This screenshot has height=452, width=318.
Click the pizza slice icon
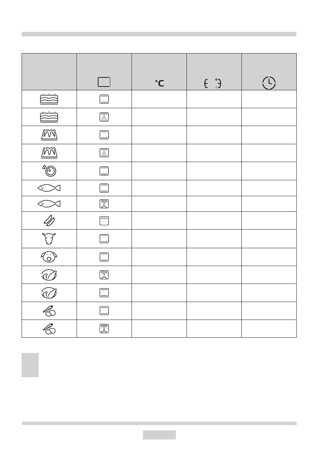coord(49,171)
